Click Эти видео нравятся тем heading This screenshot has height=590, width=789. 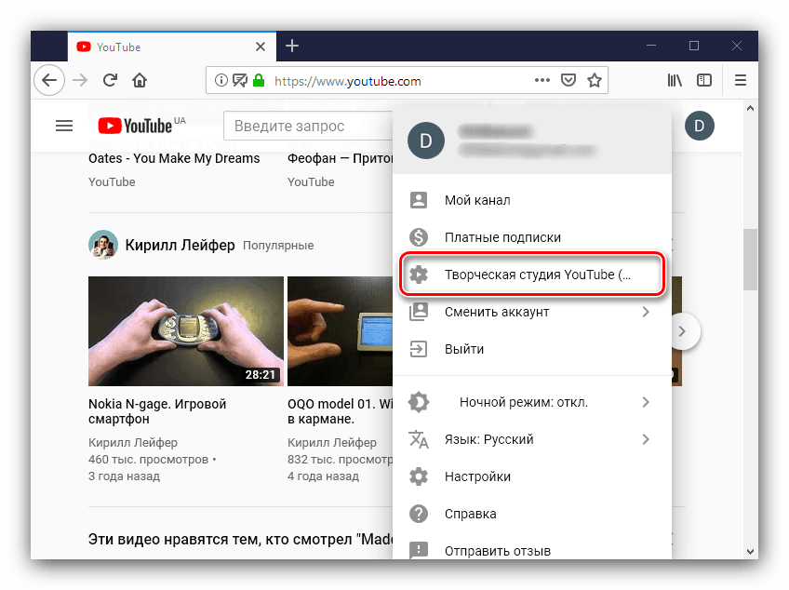[240, 539]
